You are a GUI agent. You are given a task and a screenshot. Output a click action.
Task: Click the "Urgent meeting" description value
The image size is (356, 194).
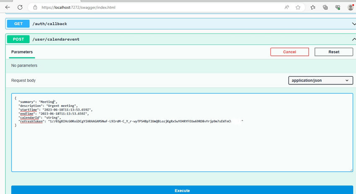point(61,106)
